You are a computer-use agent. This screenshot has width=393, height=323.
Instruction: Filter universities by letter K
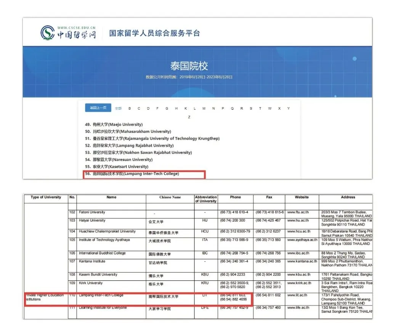click(x=186, y=108)
